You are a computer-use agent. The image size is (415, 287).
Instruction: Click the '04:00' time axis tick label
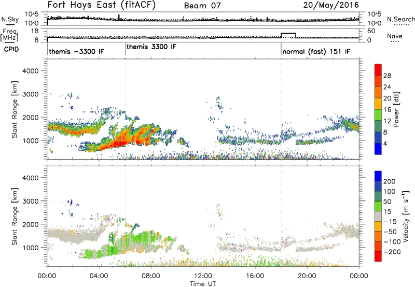(x=99, y=276)
